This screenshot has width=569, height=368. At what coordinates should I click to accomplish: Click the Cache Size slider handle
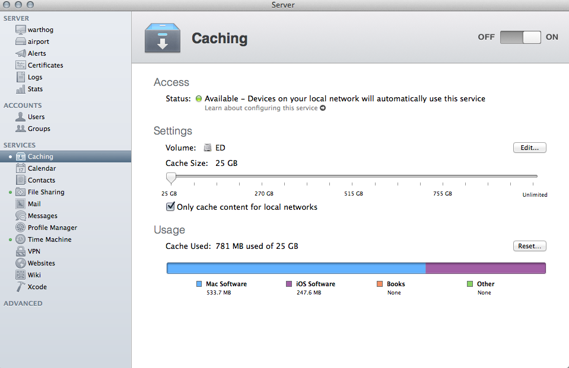pos(171,177)
